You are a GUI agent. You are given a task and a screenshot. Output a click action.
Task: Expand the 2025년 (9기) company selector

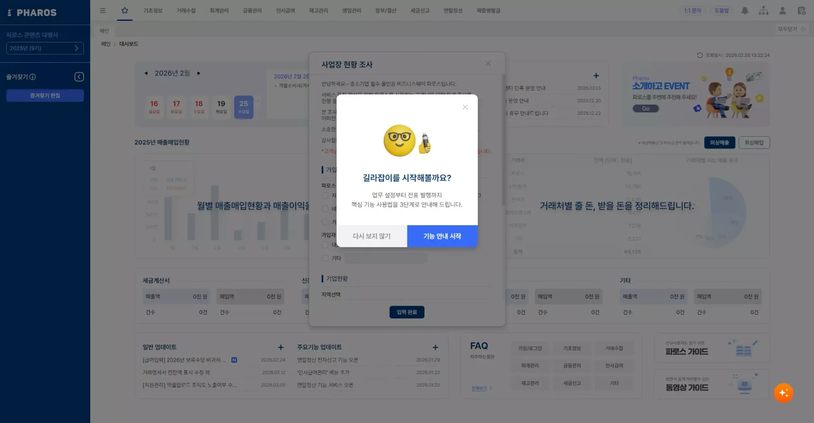pyautogui.click(x=45, y=48)
